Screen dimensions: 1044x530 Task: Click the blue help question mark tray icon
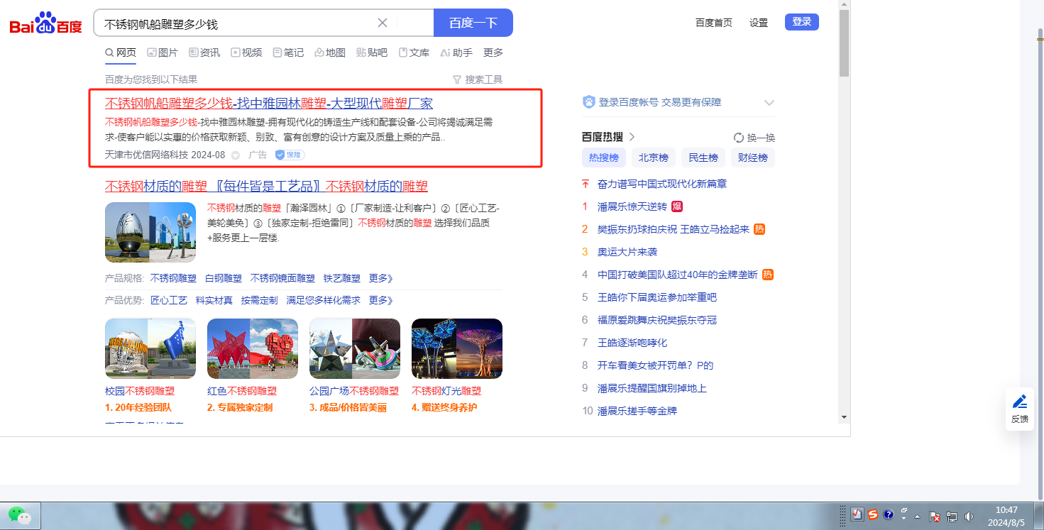point(887,515)
